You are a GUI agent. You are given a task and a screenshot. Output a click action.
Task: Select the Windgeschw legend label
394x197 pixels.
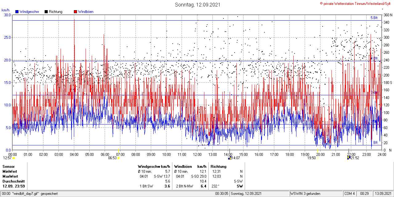tap(29, 12)
